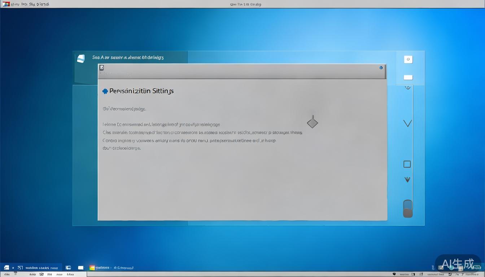Select the square outline icon in the right sidebar
The height and width of the screenshot is (277, 485).
(x=407, y=164)
